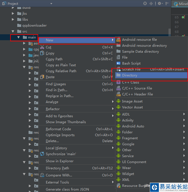188x192 pixels.
Task: Click the C++ Class icon
Action: tap(118, 82)
